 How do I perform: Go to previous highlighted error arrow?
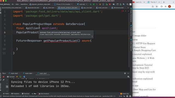pos(126,11)
